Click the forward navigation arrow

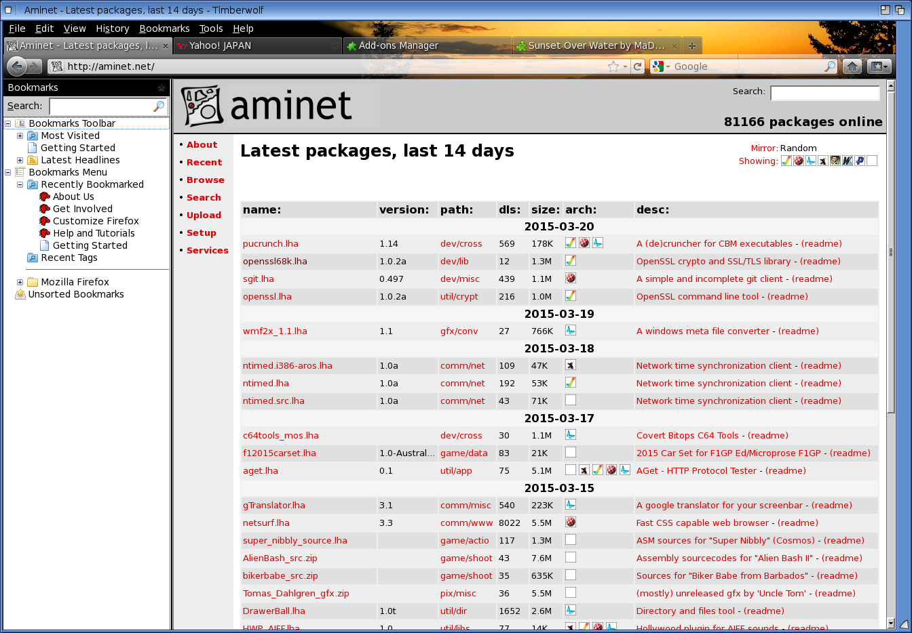pos(35,66)
